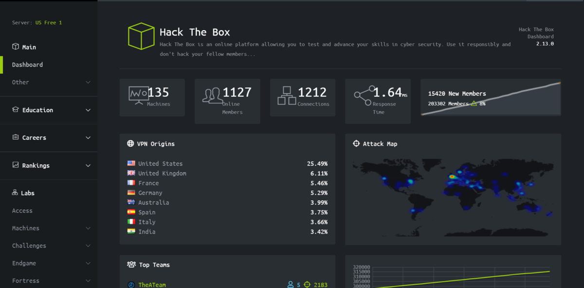Screen dimensions: 584x288
Task: Click the Hack The Box cube logo
Action: 141,36
